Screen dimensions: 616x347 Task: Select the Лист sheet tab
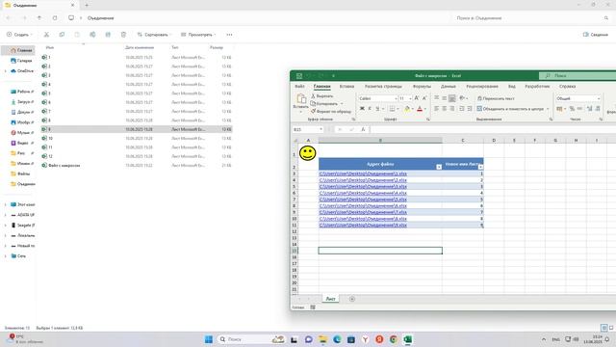(x=330, y=299)
